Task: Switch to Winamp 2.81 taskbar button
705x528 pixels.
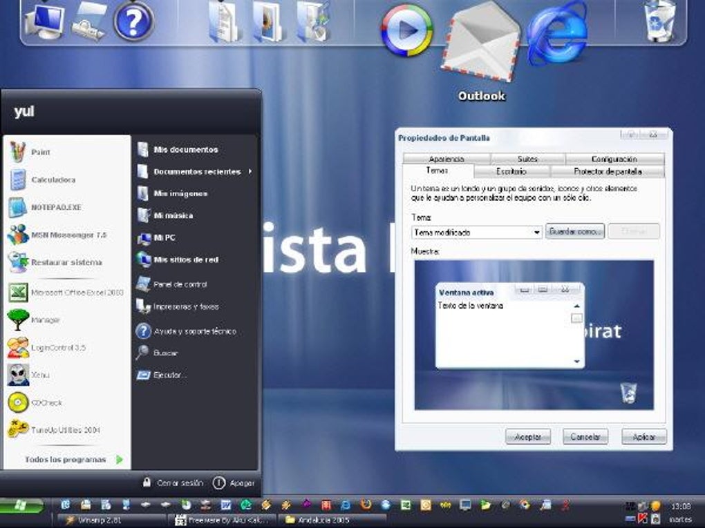Action: (111, 520)
